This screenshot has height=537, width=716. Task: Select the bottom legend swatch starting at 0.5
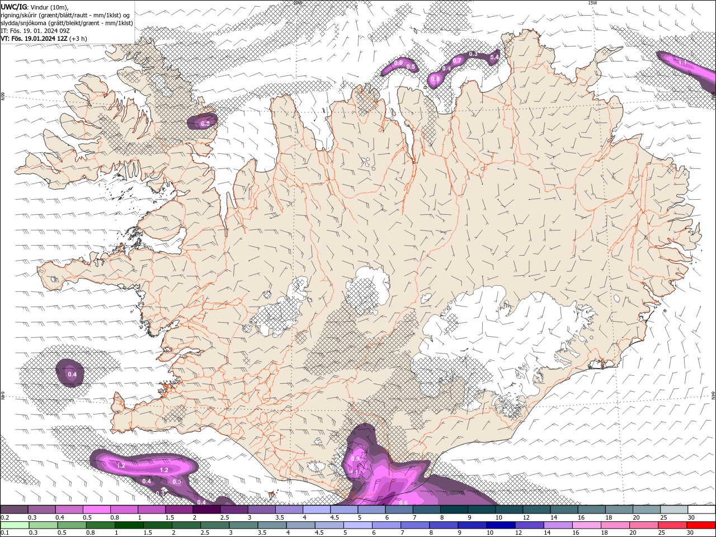point(72,525)
